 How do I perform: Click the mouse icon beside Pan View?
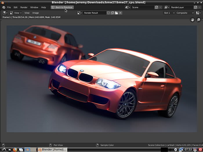click(50, 145)
